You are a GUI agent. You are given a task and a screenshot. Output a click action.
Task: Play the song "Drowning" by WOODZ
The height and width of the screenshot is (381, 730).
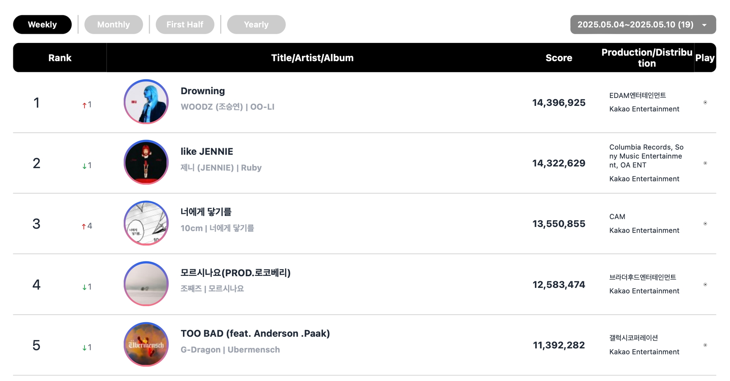pos(705,102)
